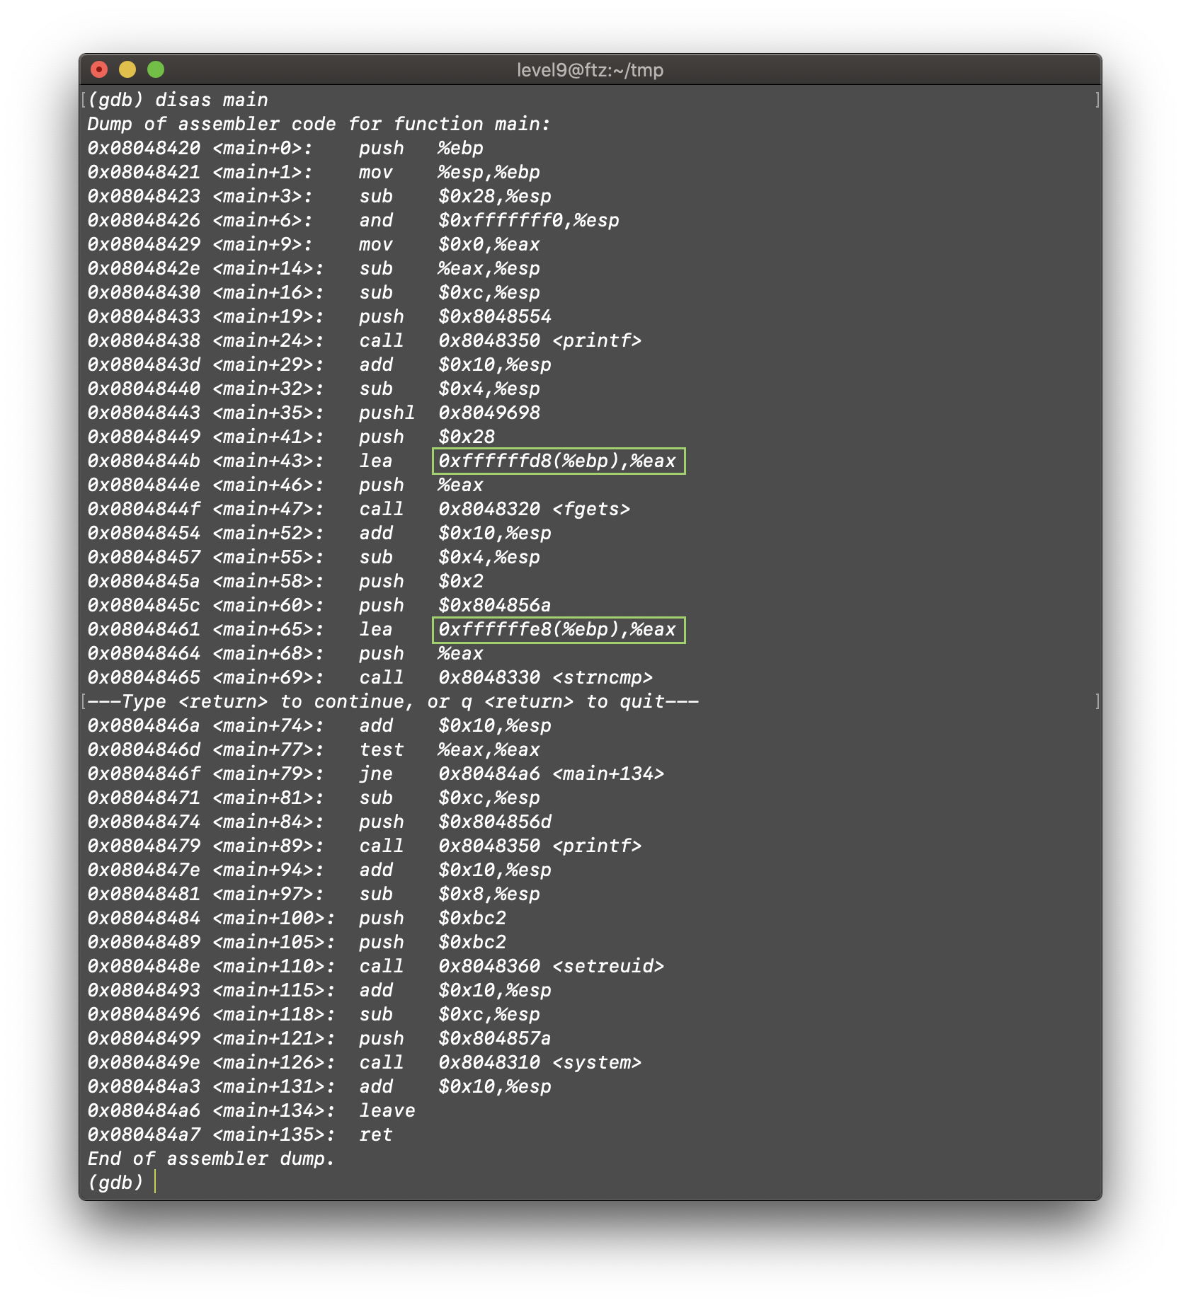Click the 'jne 0x80484a6 <main+134>' line

click(x=511, y=774)
